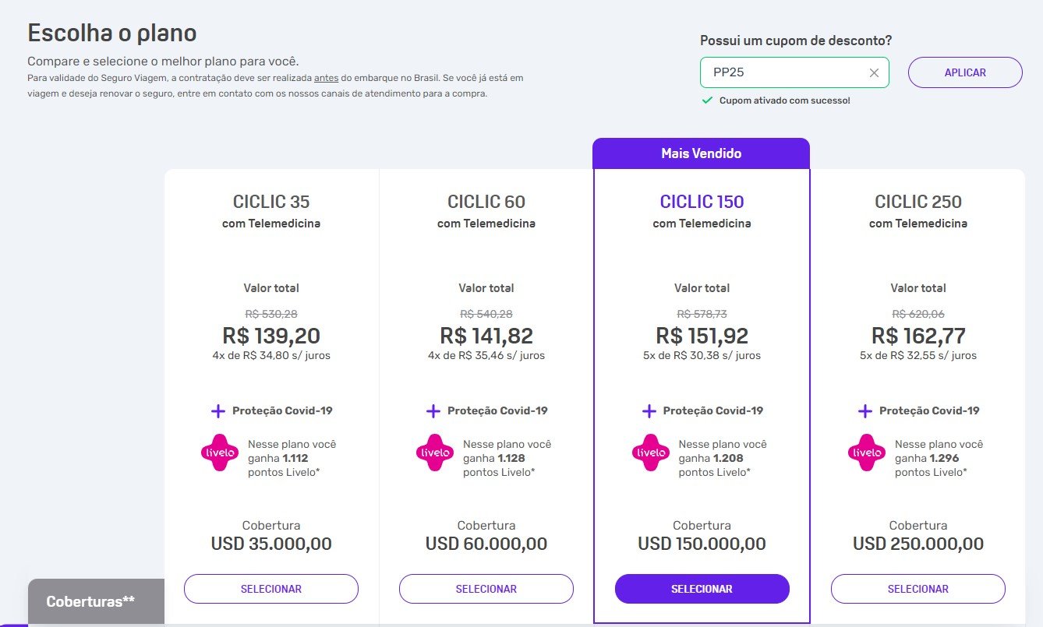Click the R$ 139,20 total price

271,336
